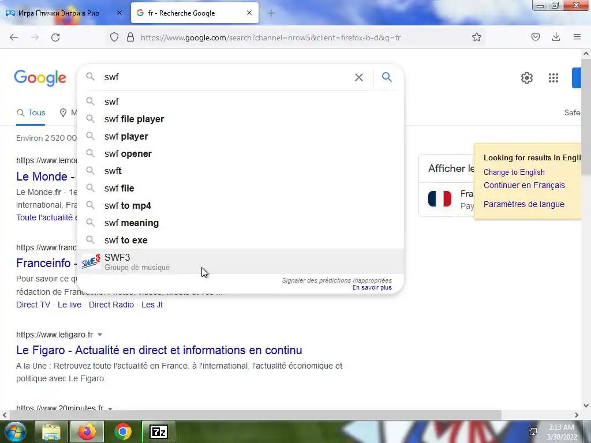Close the Игра Птички Энгри tab
Screen dimensions: 591x443
[x=119, y=13]
